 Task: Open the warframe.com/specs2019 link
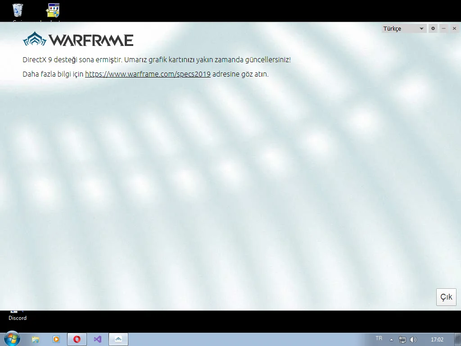click(148, 74)
